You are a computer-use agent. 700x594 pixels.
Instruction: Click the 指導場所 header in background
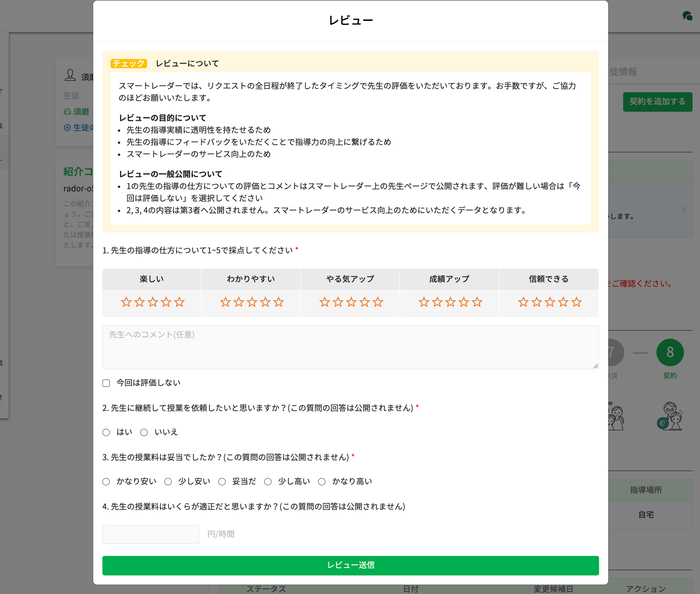pyautogui.click(x=646, y=490)
